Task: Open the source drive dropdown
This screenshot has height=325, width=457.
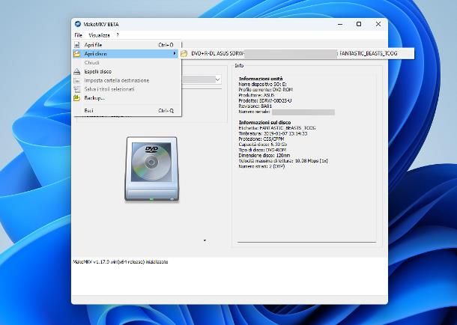Action: click(x=217, y=79)
